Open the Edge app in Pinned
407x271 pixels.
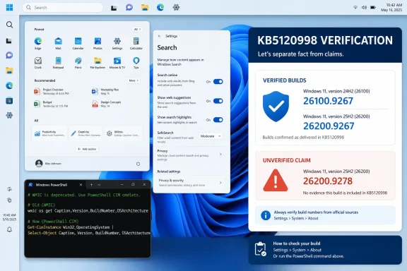(38, 43)
